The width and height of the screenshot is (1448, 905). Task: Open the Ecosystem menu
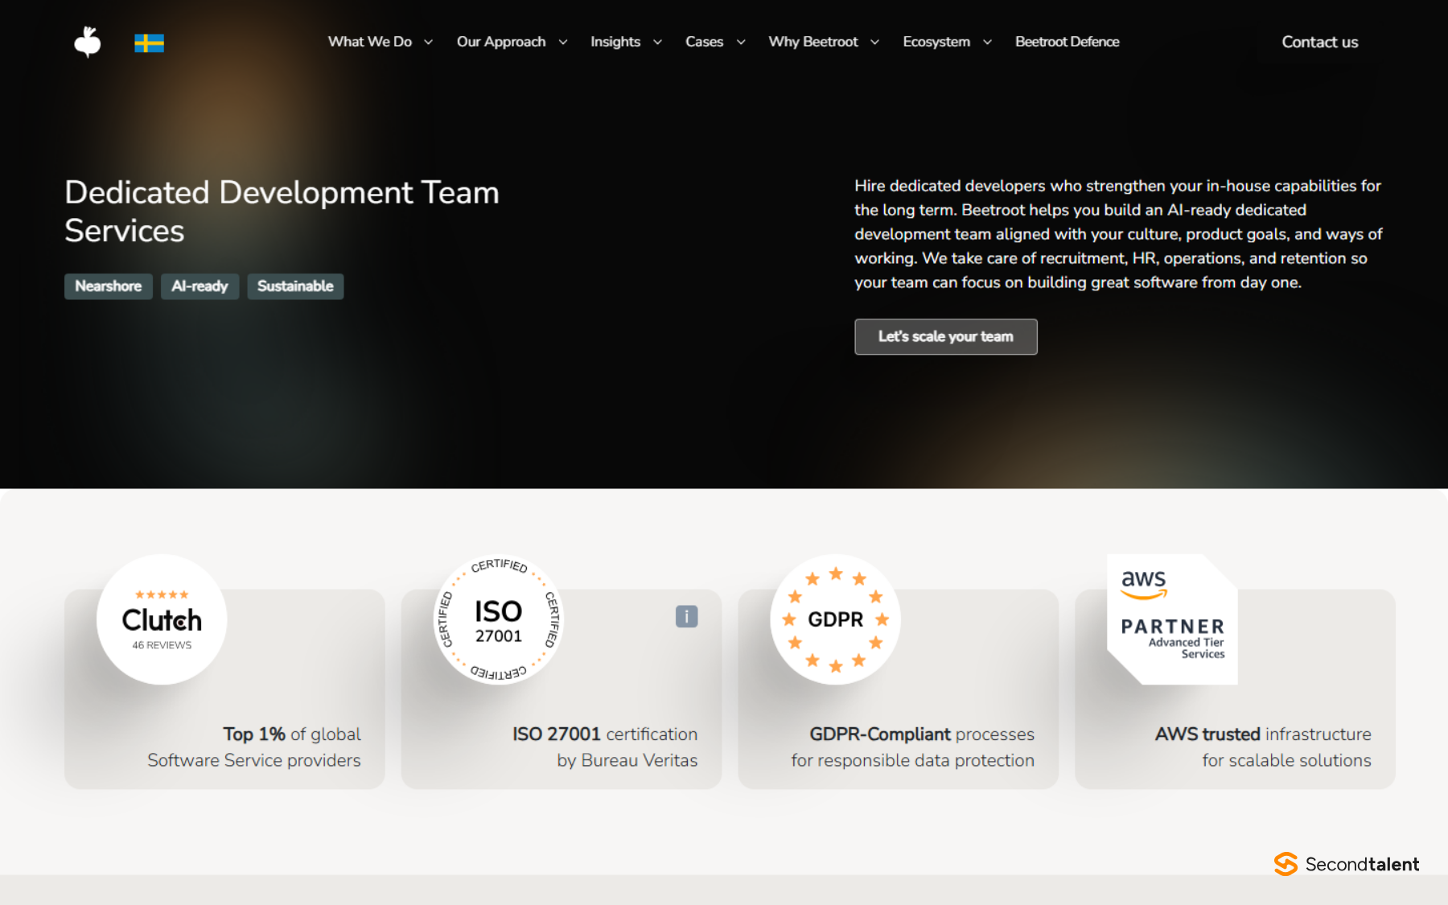coord(936,42)
